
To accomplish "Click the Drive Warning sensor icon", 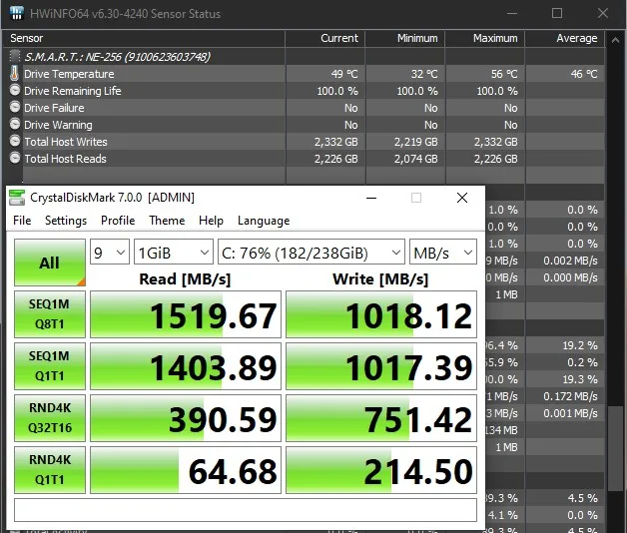I will [15, 125].
